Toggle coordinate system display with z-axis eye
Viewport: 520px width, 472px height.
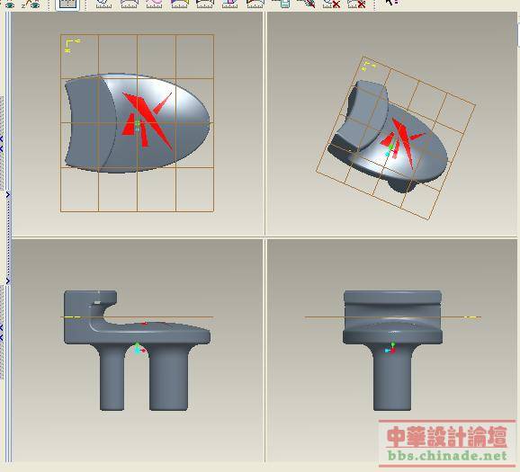[31, 4]
